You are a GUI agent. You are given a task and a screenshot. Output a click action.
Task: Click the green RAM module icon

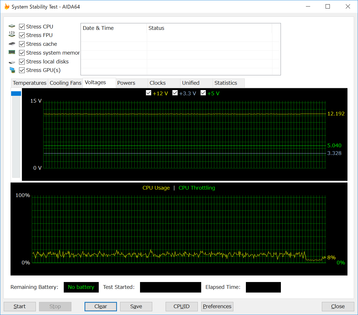pos(12,52)
